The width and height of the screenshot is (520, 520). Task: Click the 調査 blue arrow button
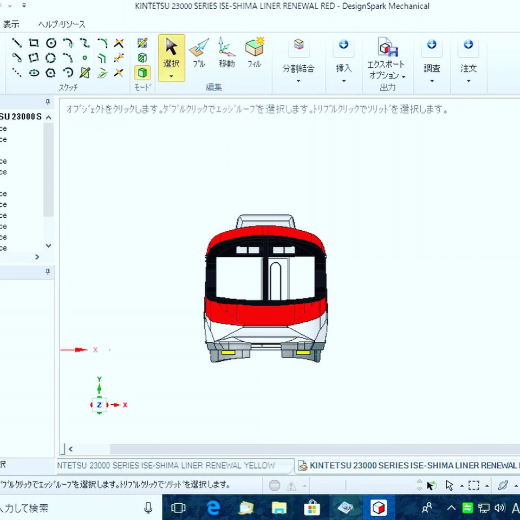432,44
